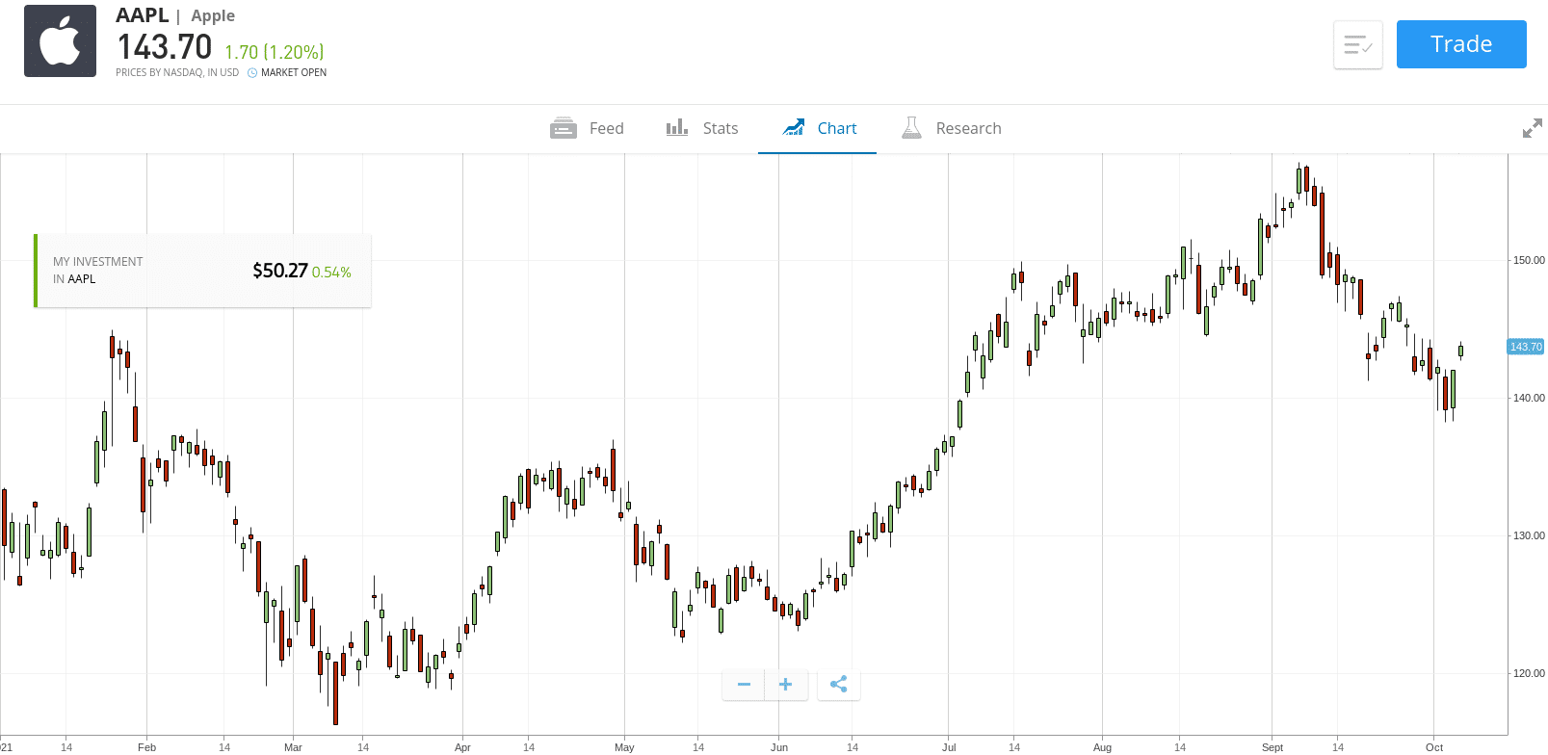This screenshot has width=1548, height=755.
Task: Click the Feb label on time axis
Action: 146,747
